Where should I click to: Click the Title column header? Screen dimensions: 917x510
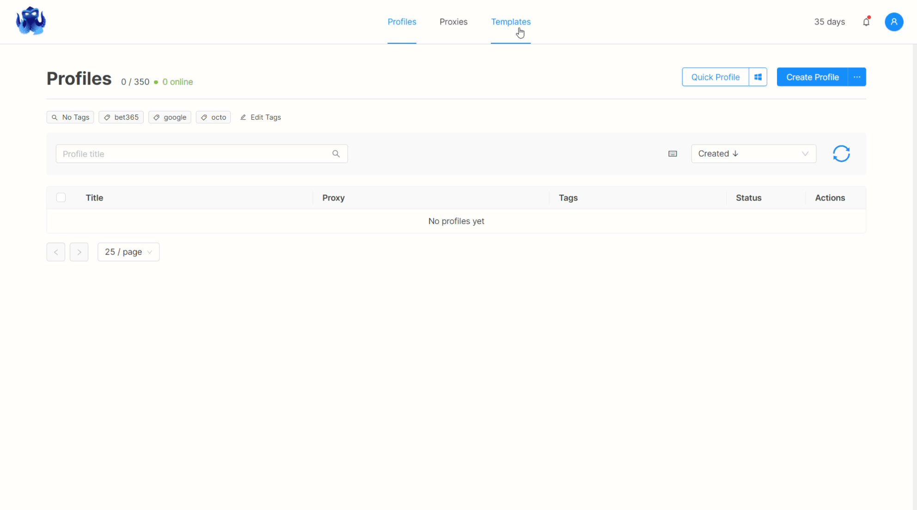[94, 198]
